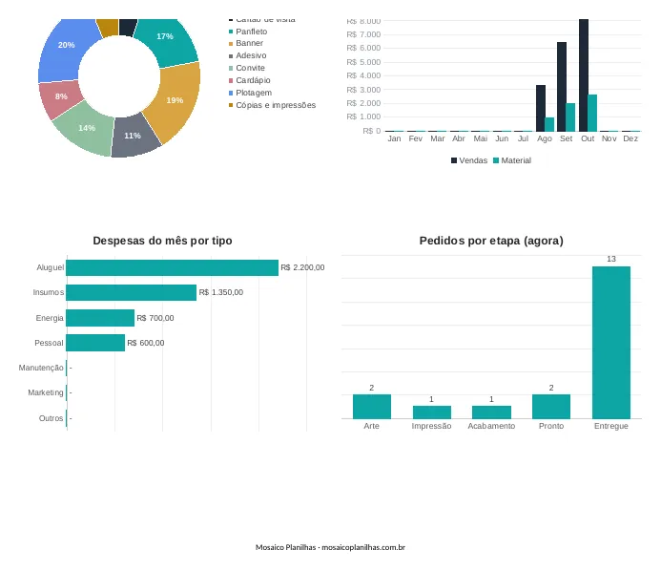Image resolution: width=661 pixels, height=571 pixels.
Task: Click the teal Material bar for Out
Action: tap(592, 113)
